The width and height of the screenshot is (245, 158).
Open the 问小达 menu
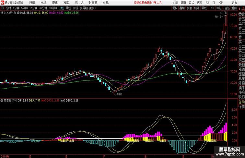(x=79, y=3)
